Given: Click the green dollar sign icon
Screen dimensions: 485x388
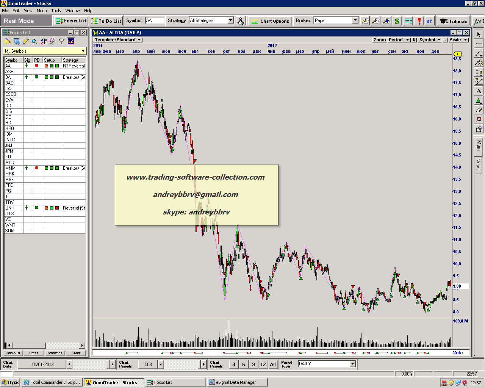Looking at the screenshot, I should point(397,21).
